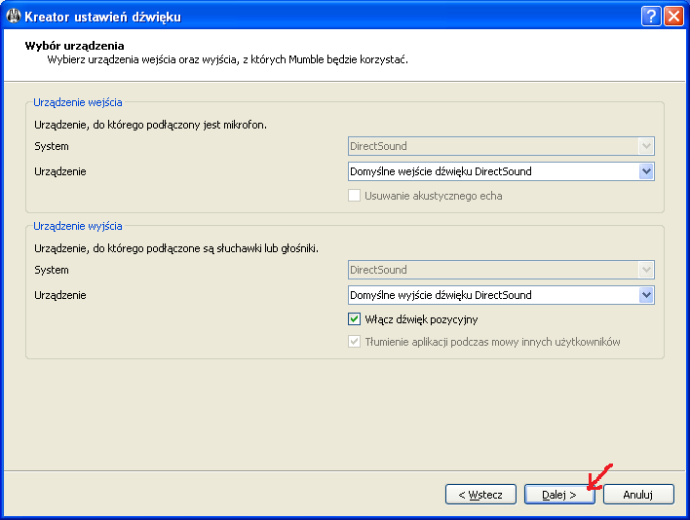Toggle the Włącz dźwięk pozycyjny checkbox
Image resolution: width=690 pixels, height=520 pixels.
pos(356,319)
